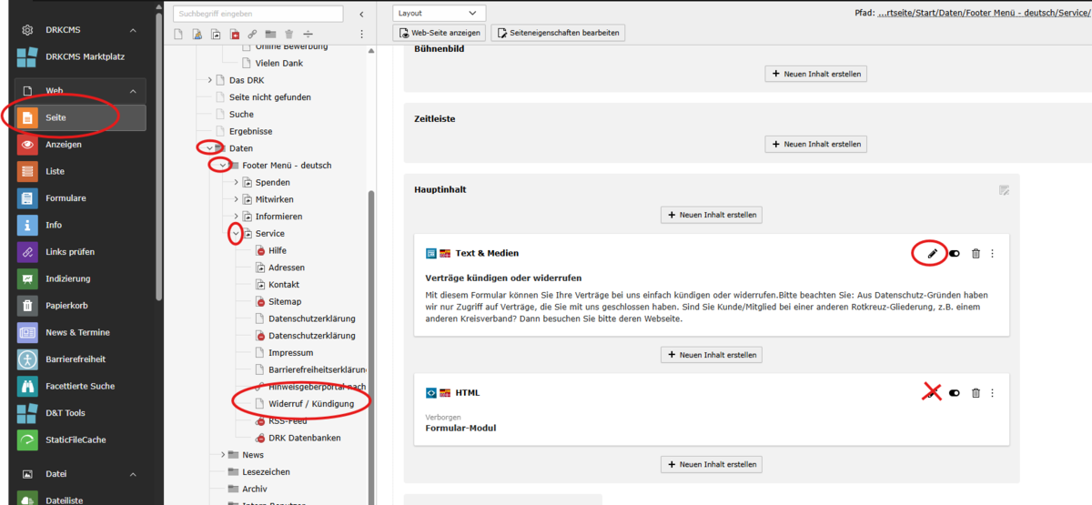Toggle visibility of the HTML element
Screen dimensions: 1092x505
955,393
